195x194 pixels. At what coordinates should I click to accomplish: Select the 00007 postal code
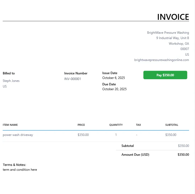point(185,49)
